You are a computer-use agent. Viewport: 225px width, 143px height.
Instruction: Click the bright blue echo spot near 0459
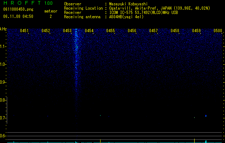coord(206,115)
